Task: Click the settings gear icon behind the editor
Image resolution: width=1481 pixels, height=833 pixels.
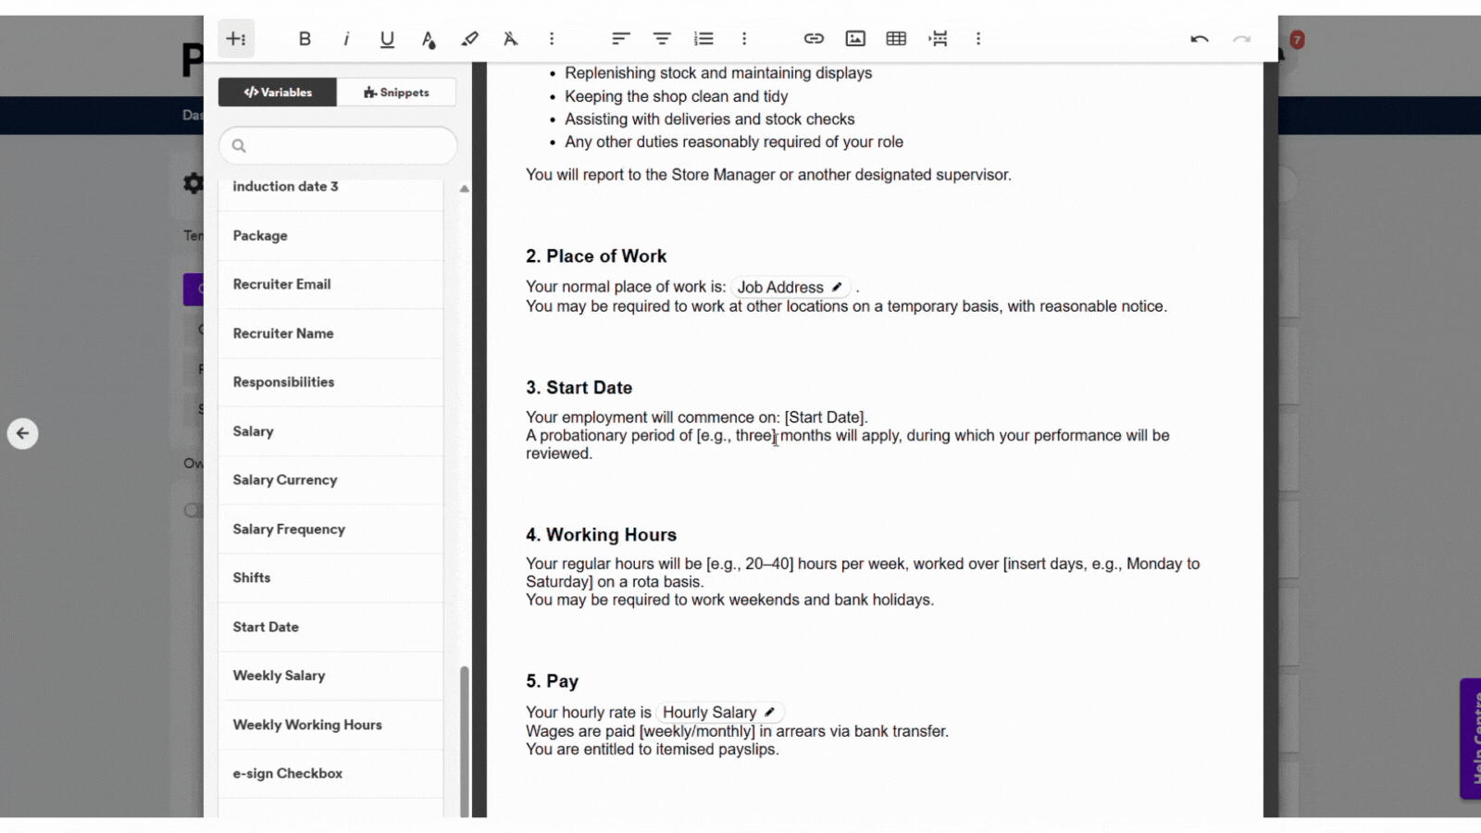Action: [193, 183]
